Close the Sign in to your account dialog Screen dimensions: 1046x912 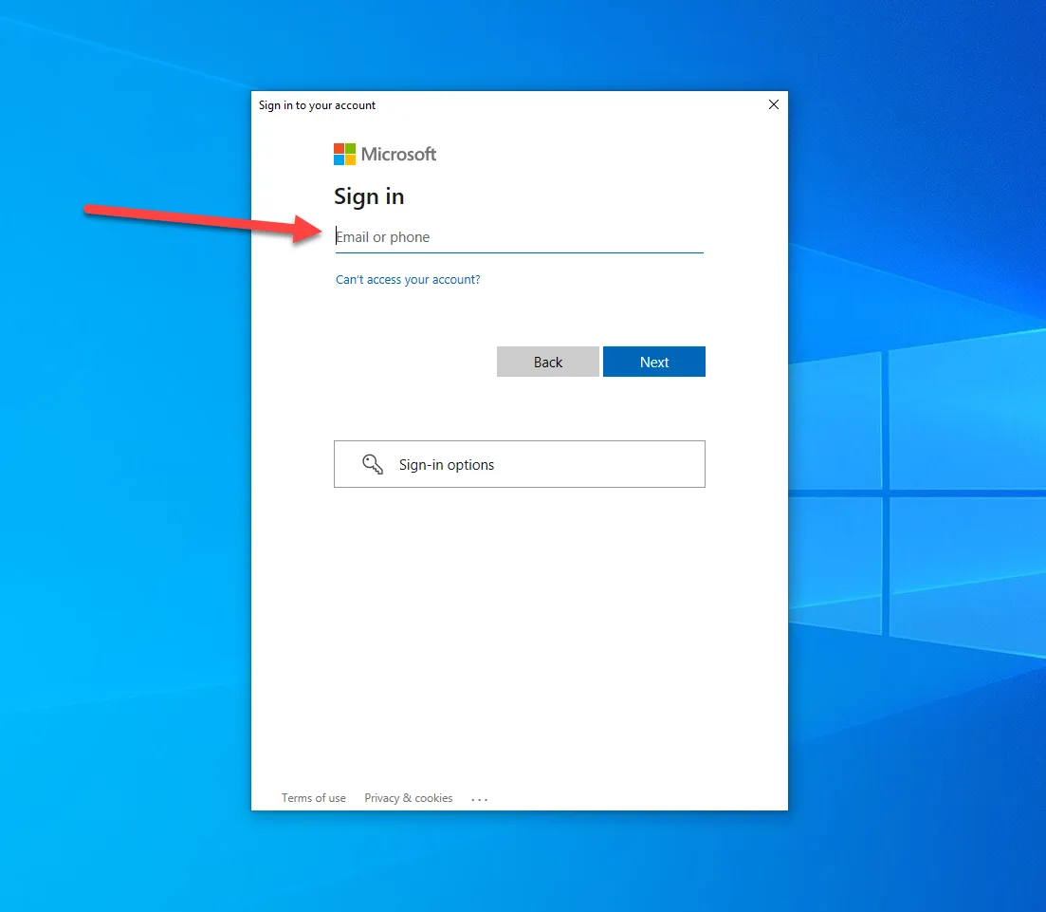pyautogui.click(x=773, y=104)
